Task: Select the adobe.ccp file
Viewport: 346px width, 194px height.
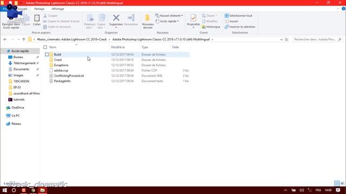Action: point(61,71)
